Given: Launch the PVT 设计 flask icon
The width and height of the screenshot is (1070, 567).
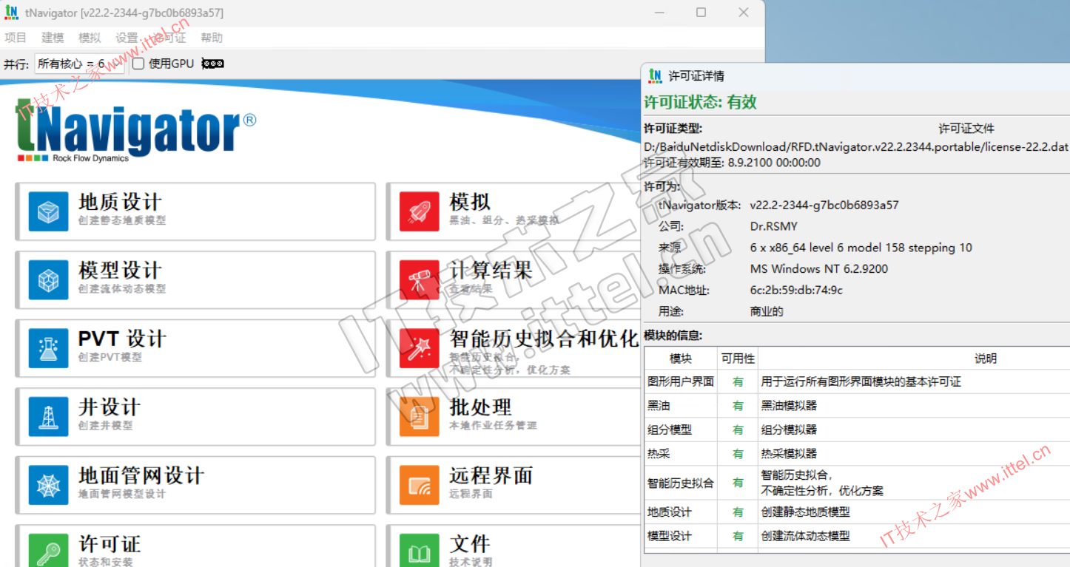Looking at the screenshot, I should pos(49,348).
